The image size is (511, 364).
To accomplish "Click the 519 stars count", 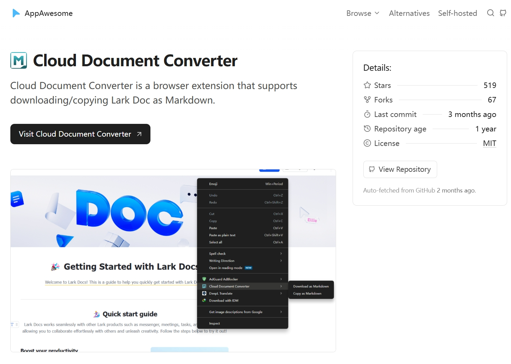I will 490,85.
